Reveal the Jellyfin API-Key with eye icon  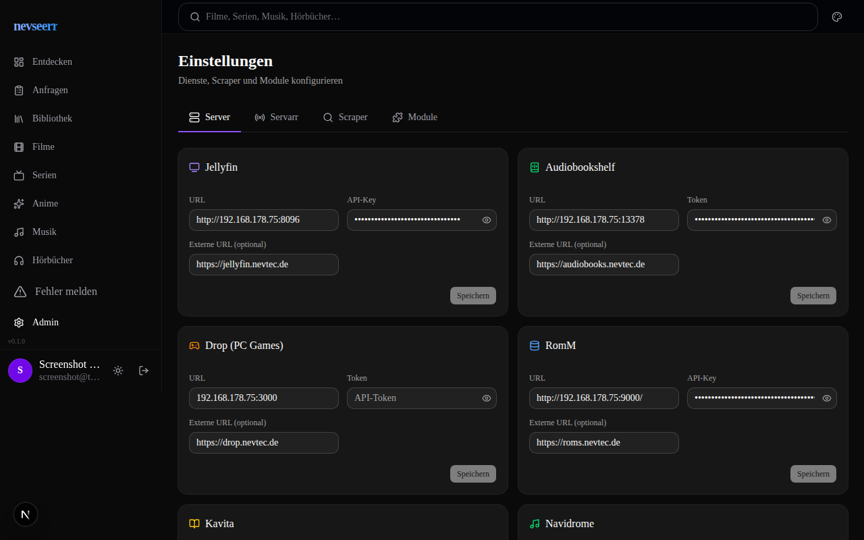point(487,220)
